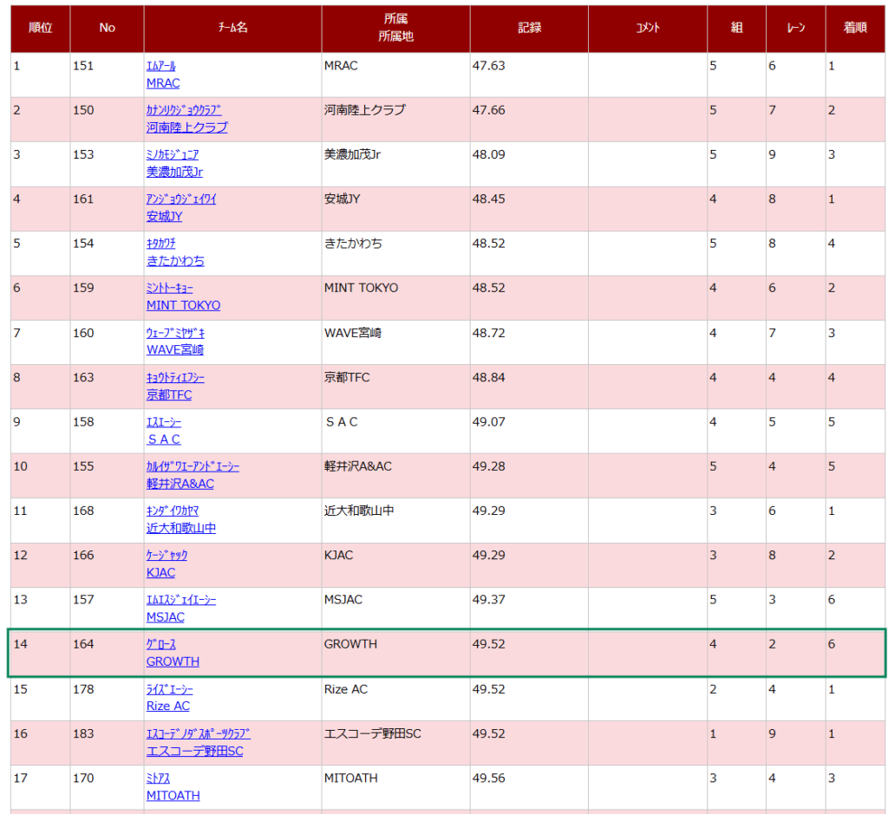Select the record 49.28 cell
Image resolution: width=888 pixels, height=814 pixels.
point(530,476)
